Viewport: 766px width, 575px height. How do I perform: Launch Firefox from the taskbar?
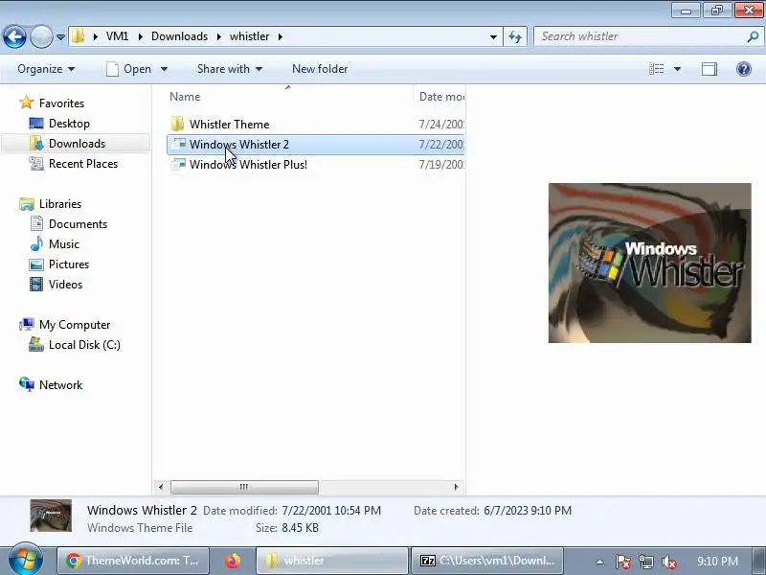(x=233, y=561)
